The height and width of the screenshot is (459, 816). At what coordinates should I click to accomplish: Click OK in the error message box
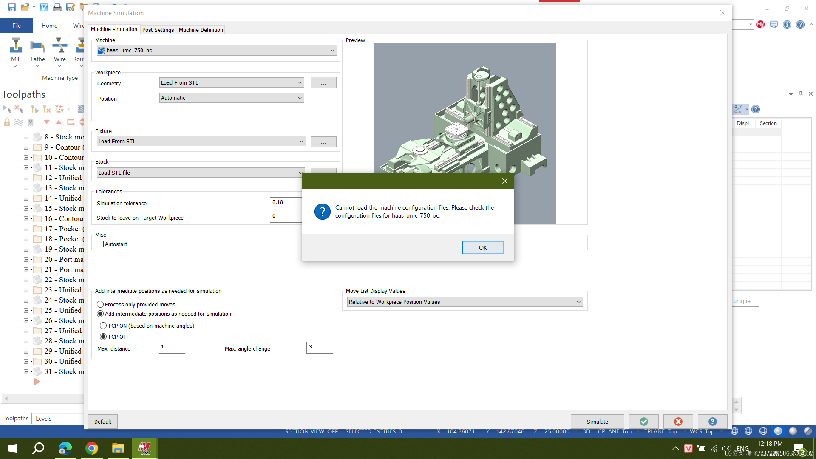click(x=483, y=247)
